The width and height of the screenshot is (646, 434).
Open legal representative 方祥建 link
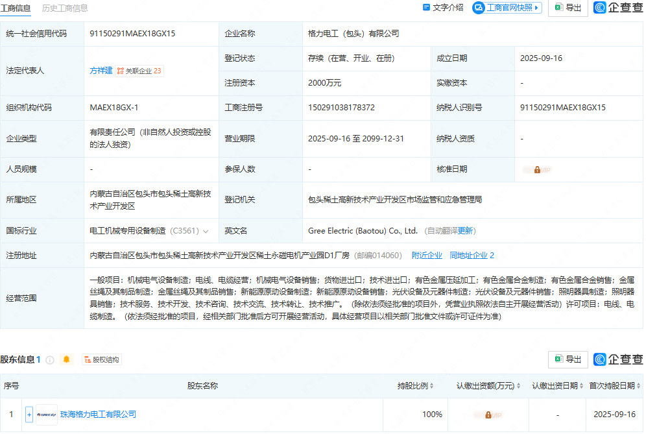click(x=101, y=71)
